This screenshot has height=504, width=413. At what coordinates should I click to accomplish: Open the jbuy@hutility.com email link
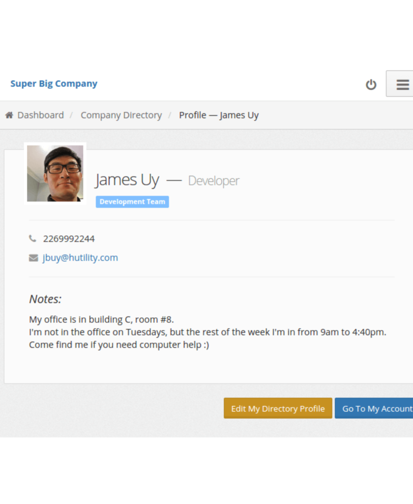(x=80, y=258)
